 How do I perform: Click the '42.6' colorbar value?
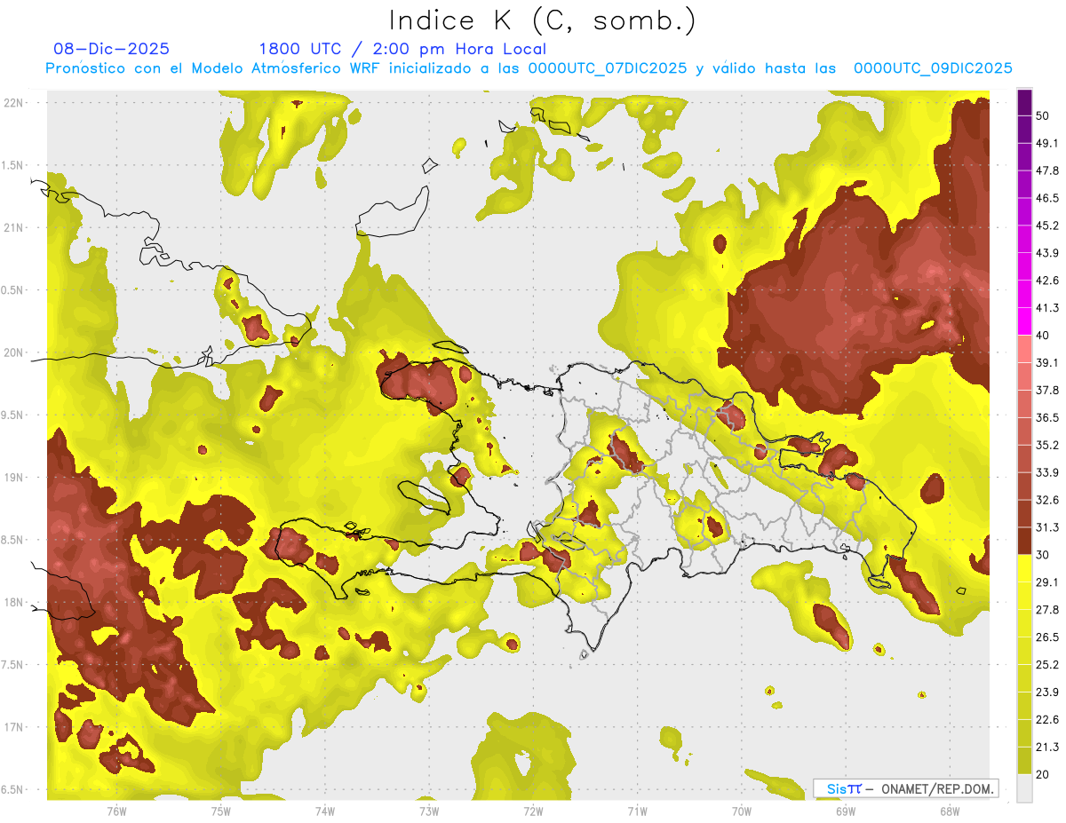(1047, 281)
